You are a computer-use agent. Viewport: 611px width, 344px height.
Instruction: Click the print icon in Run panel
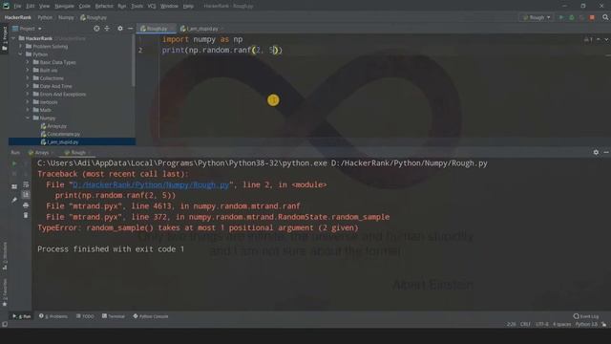pyautogui.click(x=26, y=205)
